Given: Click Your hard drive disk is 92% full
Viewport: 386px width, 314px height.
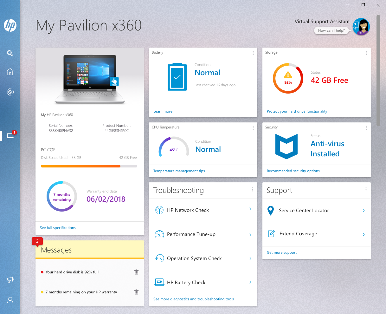Looking at the screenshot, I should [x=72, y=272].
